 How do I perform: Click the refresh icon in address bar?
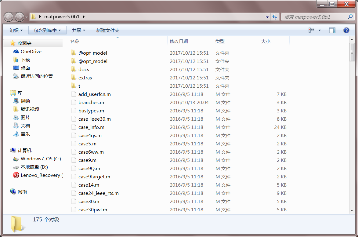point(274,17)
